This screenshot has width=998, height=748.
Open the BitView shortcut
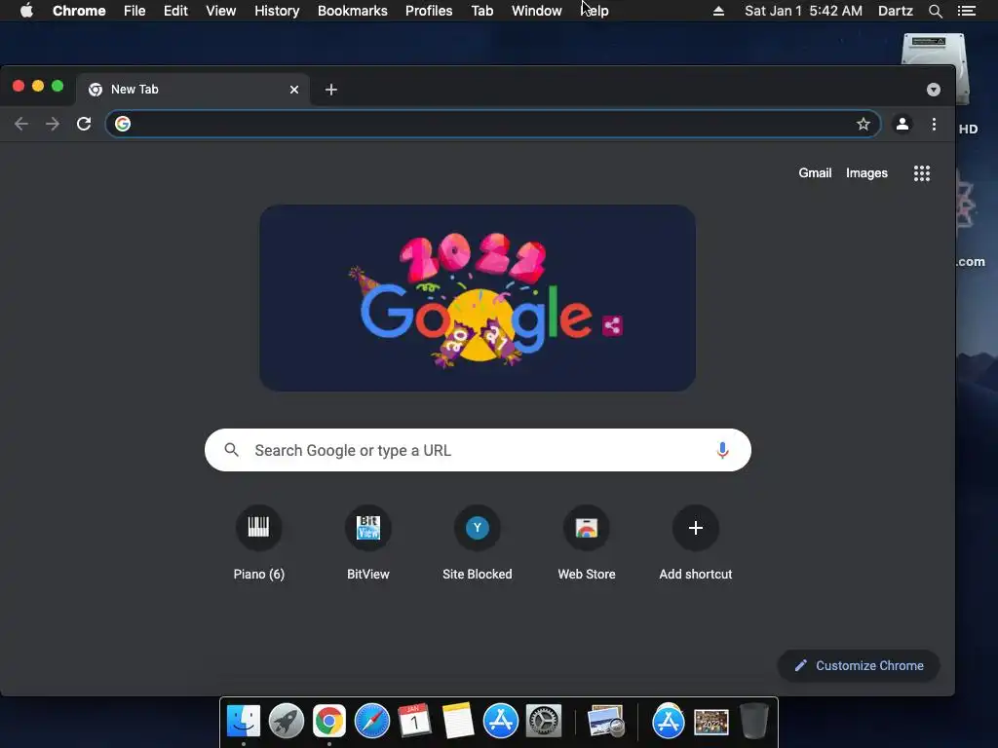[x=367, y=542]
